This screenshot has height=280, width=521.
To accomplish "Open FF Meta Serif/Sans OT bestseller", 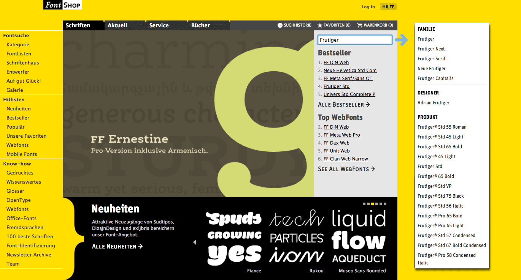I will pos(348,79).
